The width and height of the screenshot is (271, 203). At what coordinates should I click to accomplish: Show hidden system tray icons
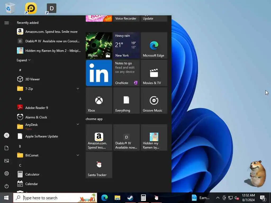218,198
